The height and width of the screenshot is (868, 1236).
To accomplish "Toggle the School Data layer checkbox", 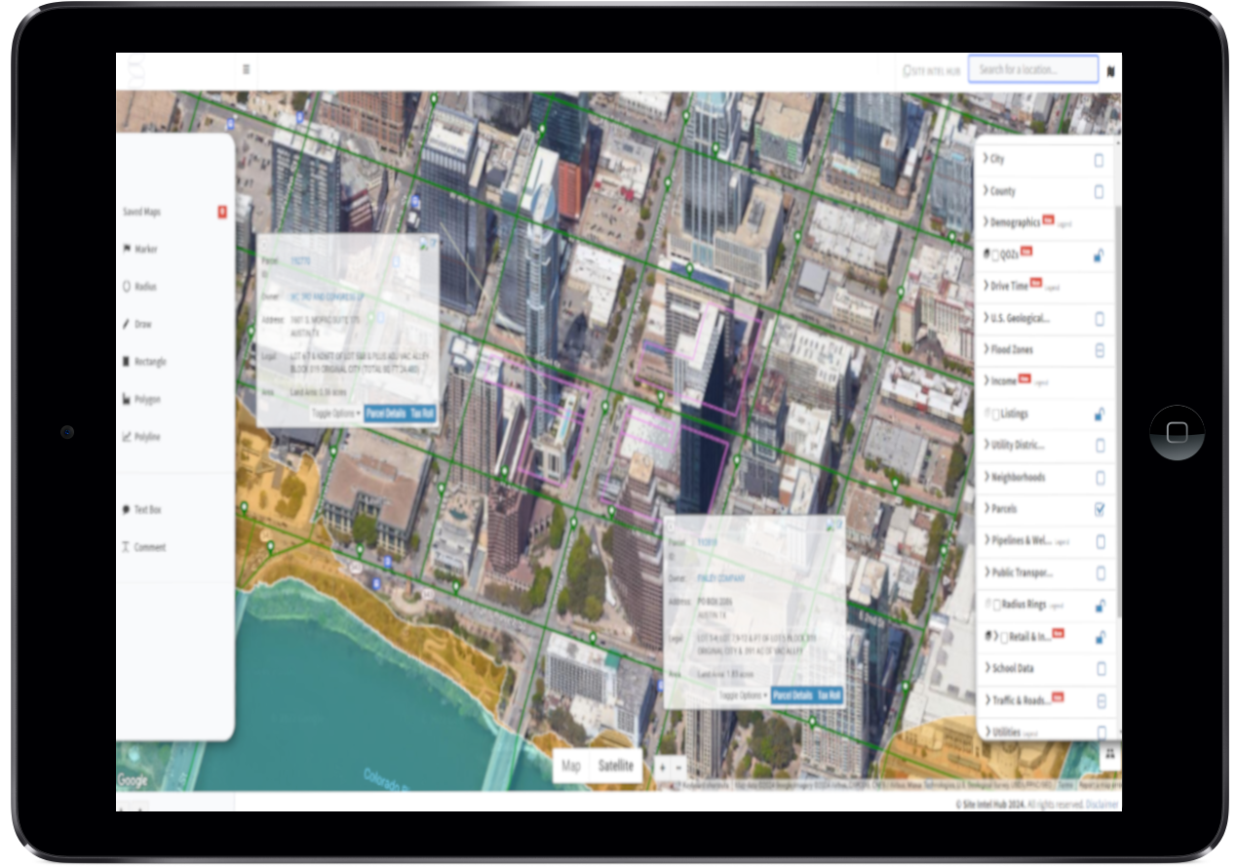I will coord(1101,669).
